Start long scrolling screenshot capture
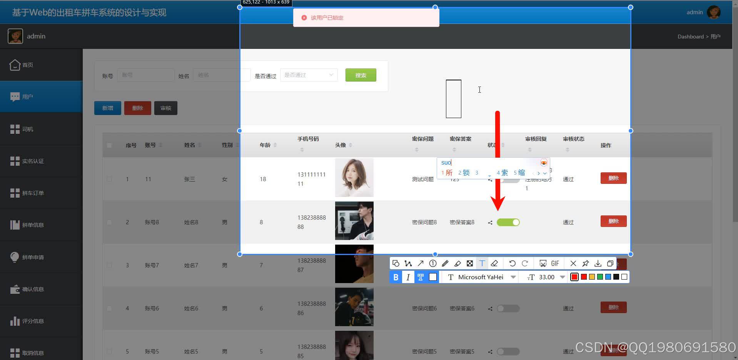 point(543,263)
